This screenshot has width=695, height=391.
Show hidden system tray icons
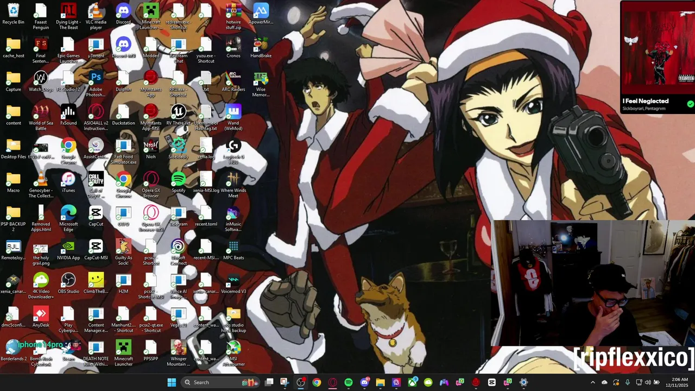[x=592, y=382]
